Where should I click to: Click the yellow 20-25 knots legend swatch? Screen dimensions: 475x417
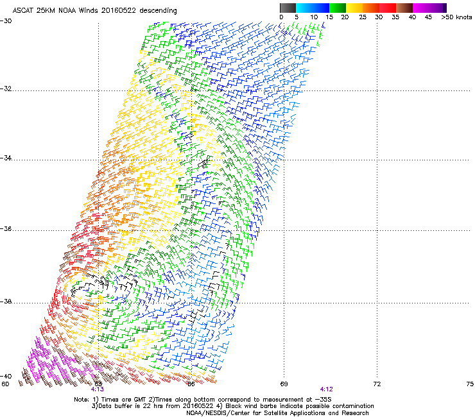(x=354, y=8)
